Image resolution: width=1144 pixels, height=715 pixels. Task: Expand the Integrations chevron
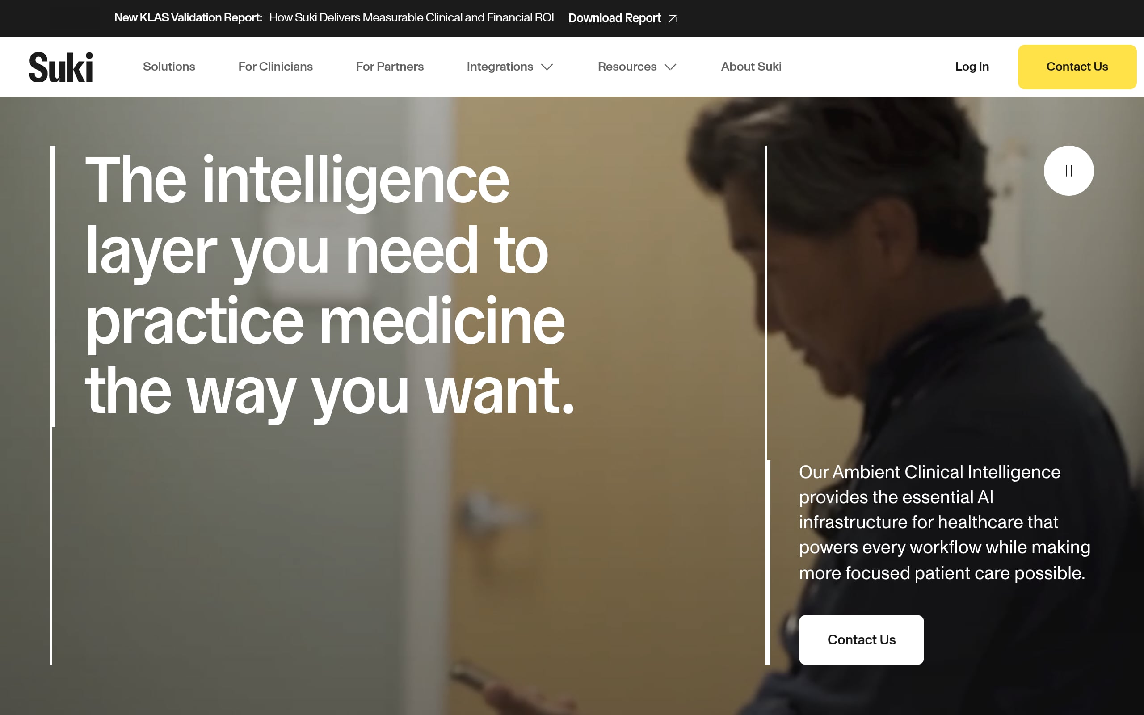pos(547,67)
